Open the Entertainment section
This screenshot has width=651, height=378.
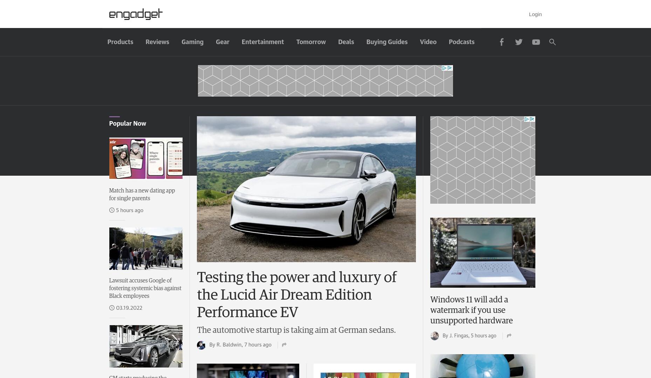pyautogui.click(x=263, y=42)
